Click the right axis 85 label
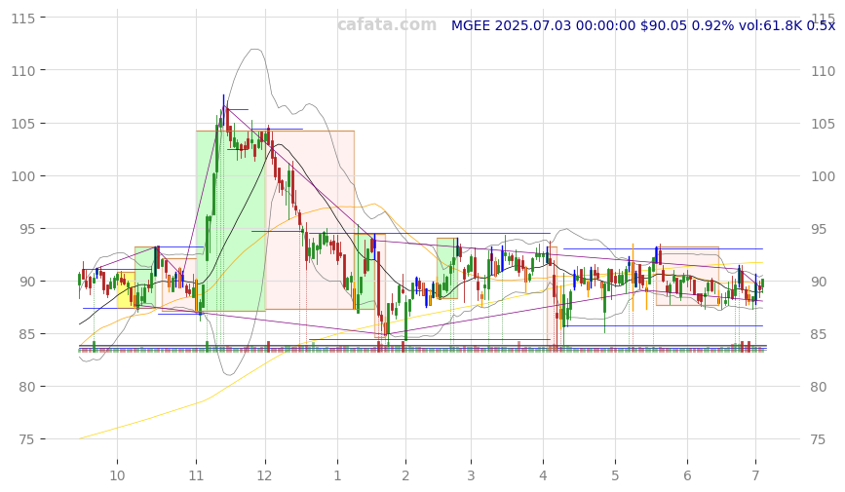This screenshot has height=492, width=845. [x=819, y=334]
